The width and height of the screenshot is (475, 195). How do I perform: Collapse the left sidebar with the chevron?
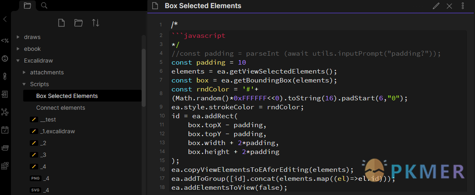(5, 19)
